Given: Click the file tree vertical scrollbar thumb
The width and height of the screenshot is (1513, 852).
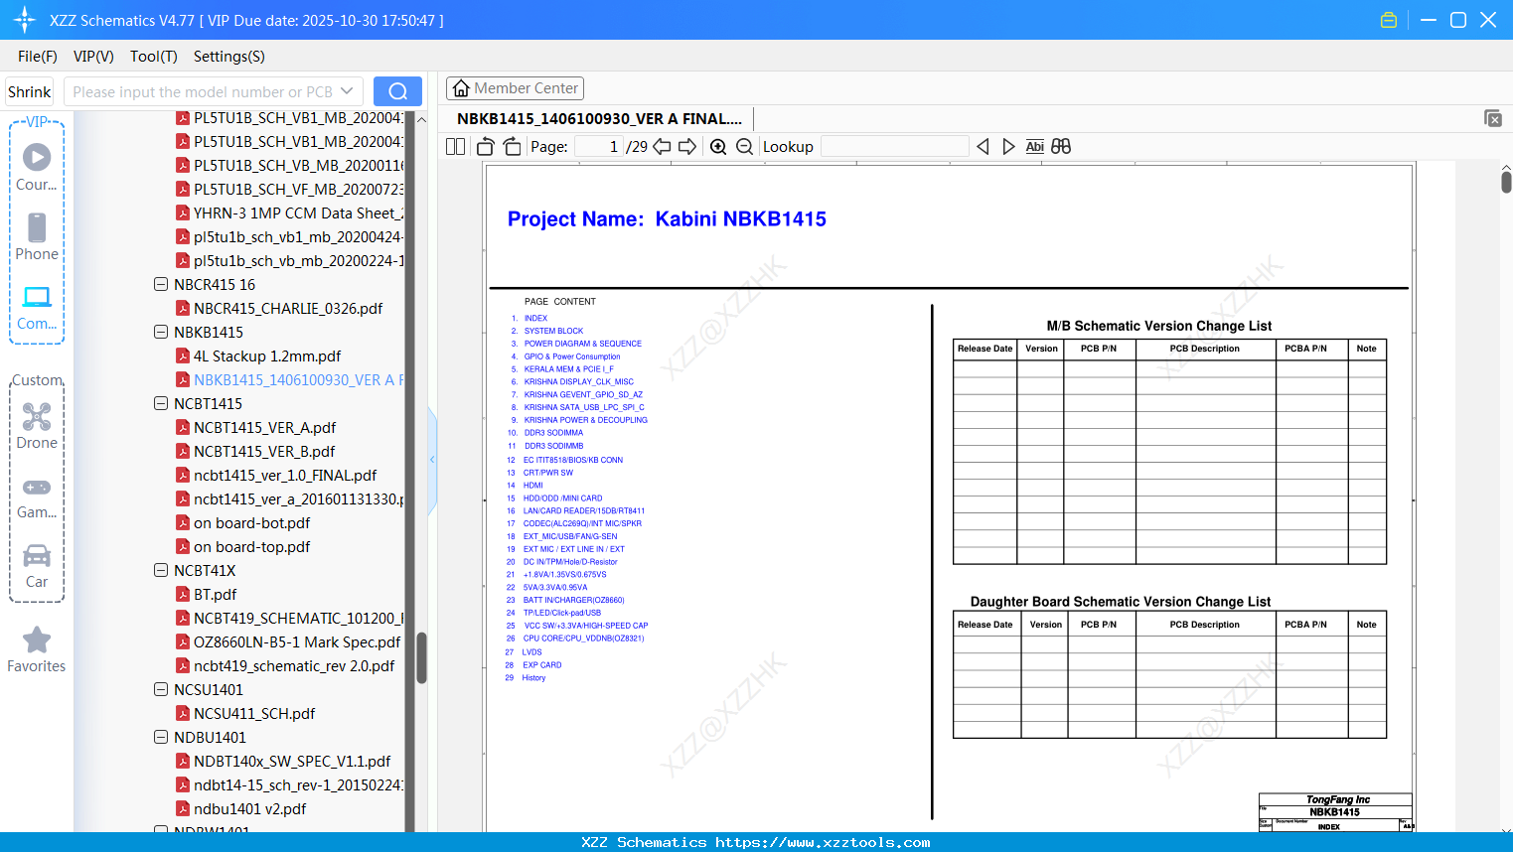Looking at the screenshot, I should (x=421, y=658).
